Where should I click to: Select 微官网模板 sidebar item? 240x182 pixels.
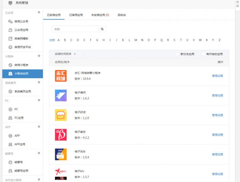[21, 38]
